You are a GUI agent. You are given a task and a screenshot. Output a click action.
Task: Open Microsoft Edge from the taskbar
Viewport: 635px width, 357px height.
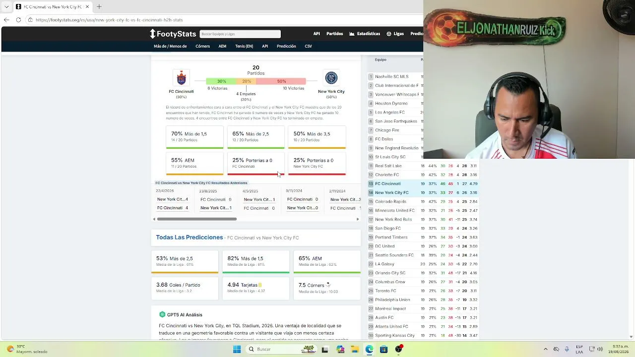[x=369, y=349]
